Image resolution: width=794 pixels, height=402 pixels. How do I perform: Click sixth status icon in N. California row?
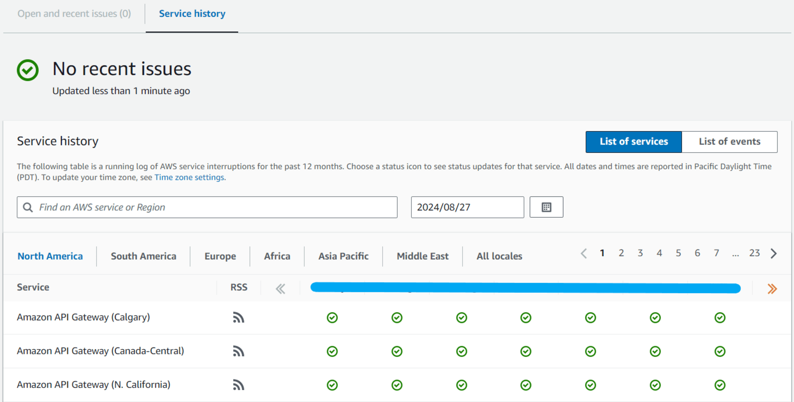pyautogui.click(x=655, y=385)
